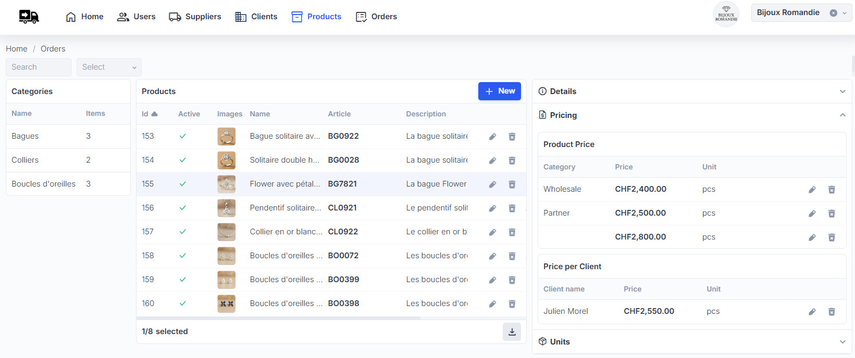Image resolution: width=855 pixels, height=358 pixels.
Task: Expand the Details section
Action: (842, 91)
